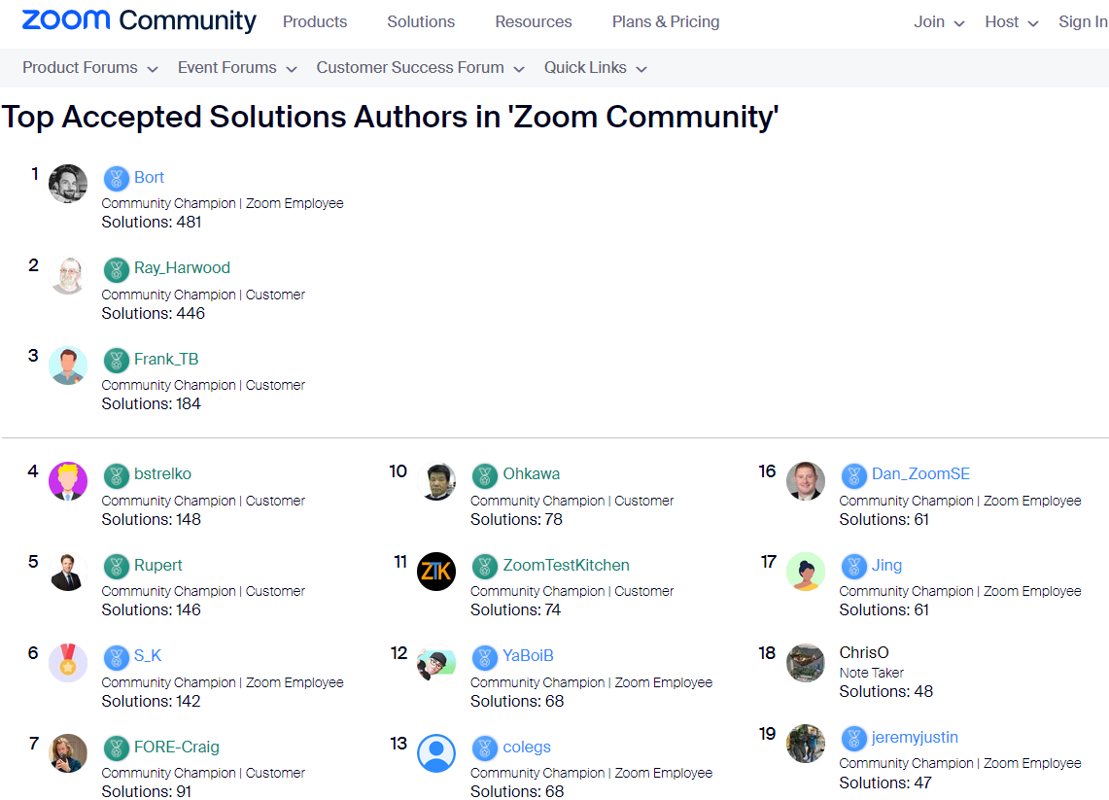
Task: Open Rupert's profile avatar
Action: [x=68, y=572]
